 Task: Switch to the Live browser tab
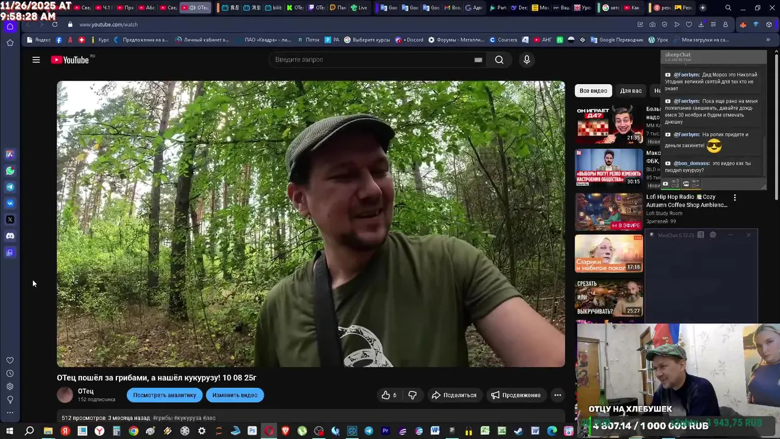360,8
